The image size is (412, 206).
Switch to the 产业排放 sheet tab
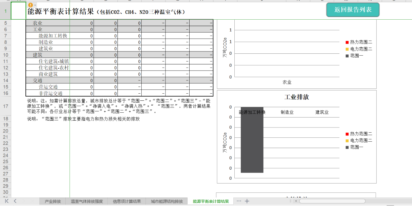coord(52,201)
